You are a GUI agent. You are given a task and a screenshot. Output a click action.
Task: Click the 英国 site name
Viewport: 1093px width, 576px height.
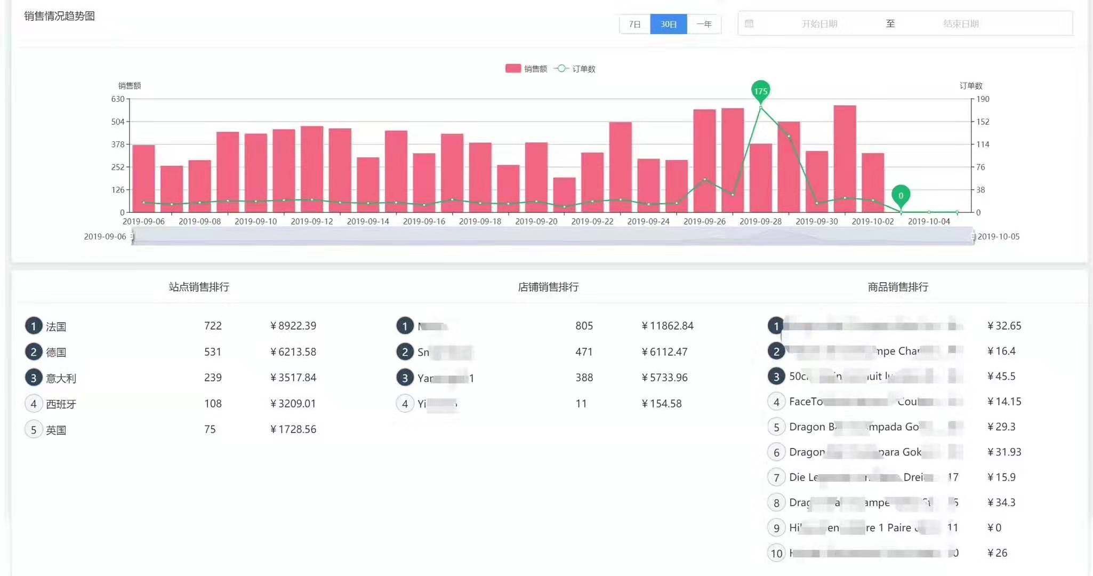pyautogui.click(x=56, y=430)
